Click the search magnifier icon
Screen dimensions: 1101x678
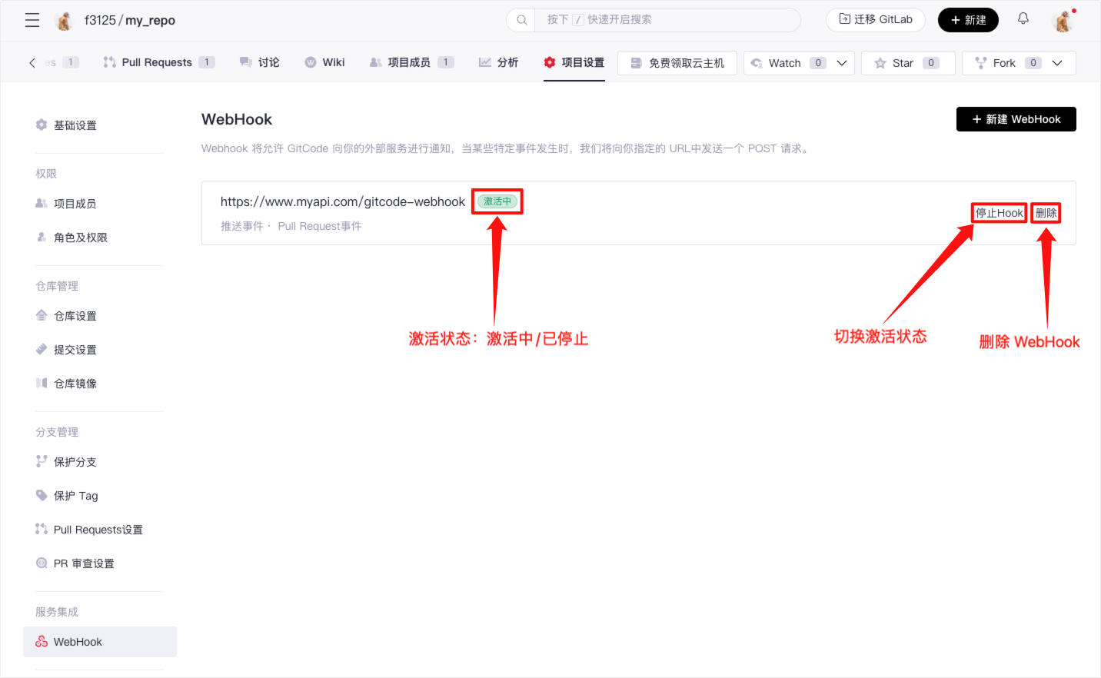[521, 20]
